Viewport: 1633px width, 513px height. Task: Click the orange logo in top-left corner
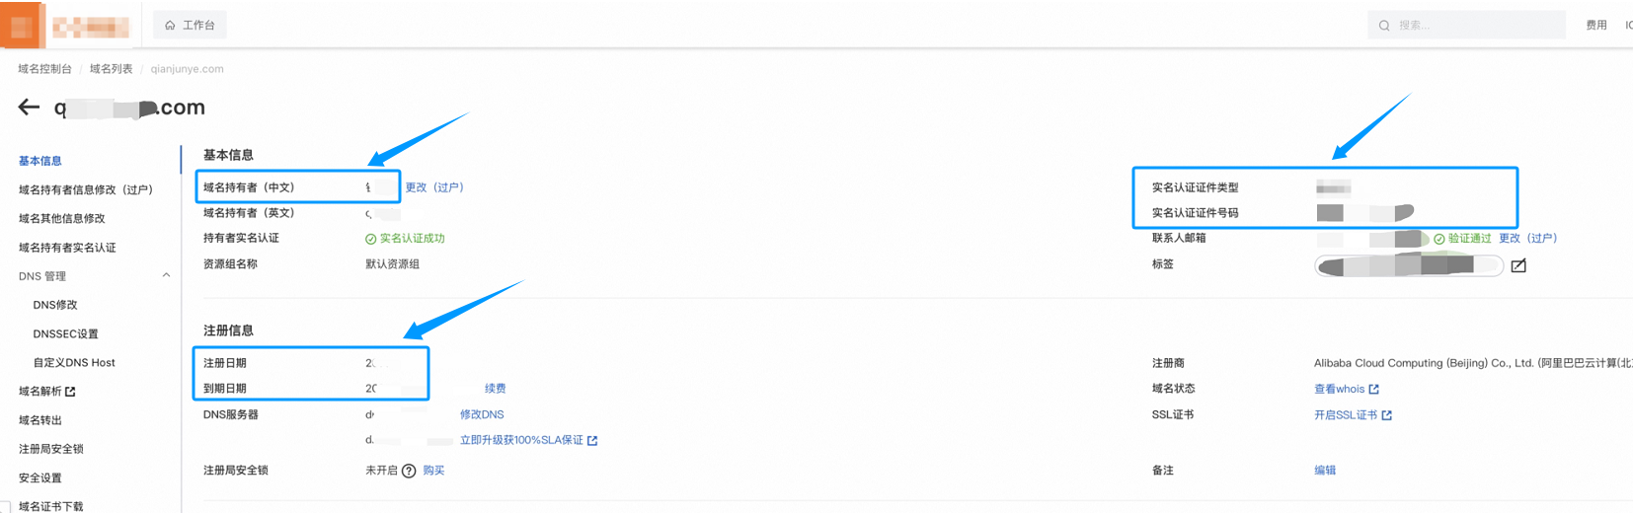tap(21, 26)
